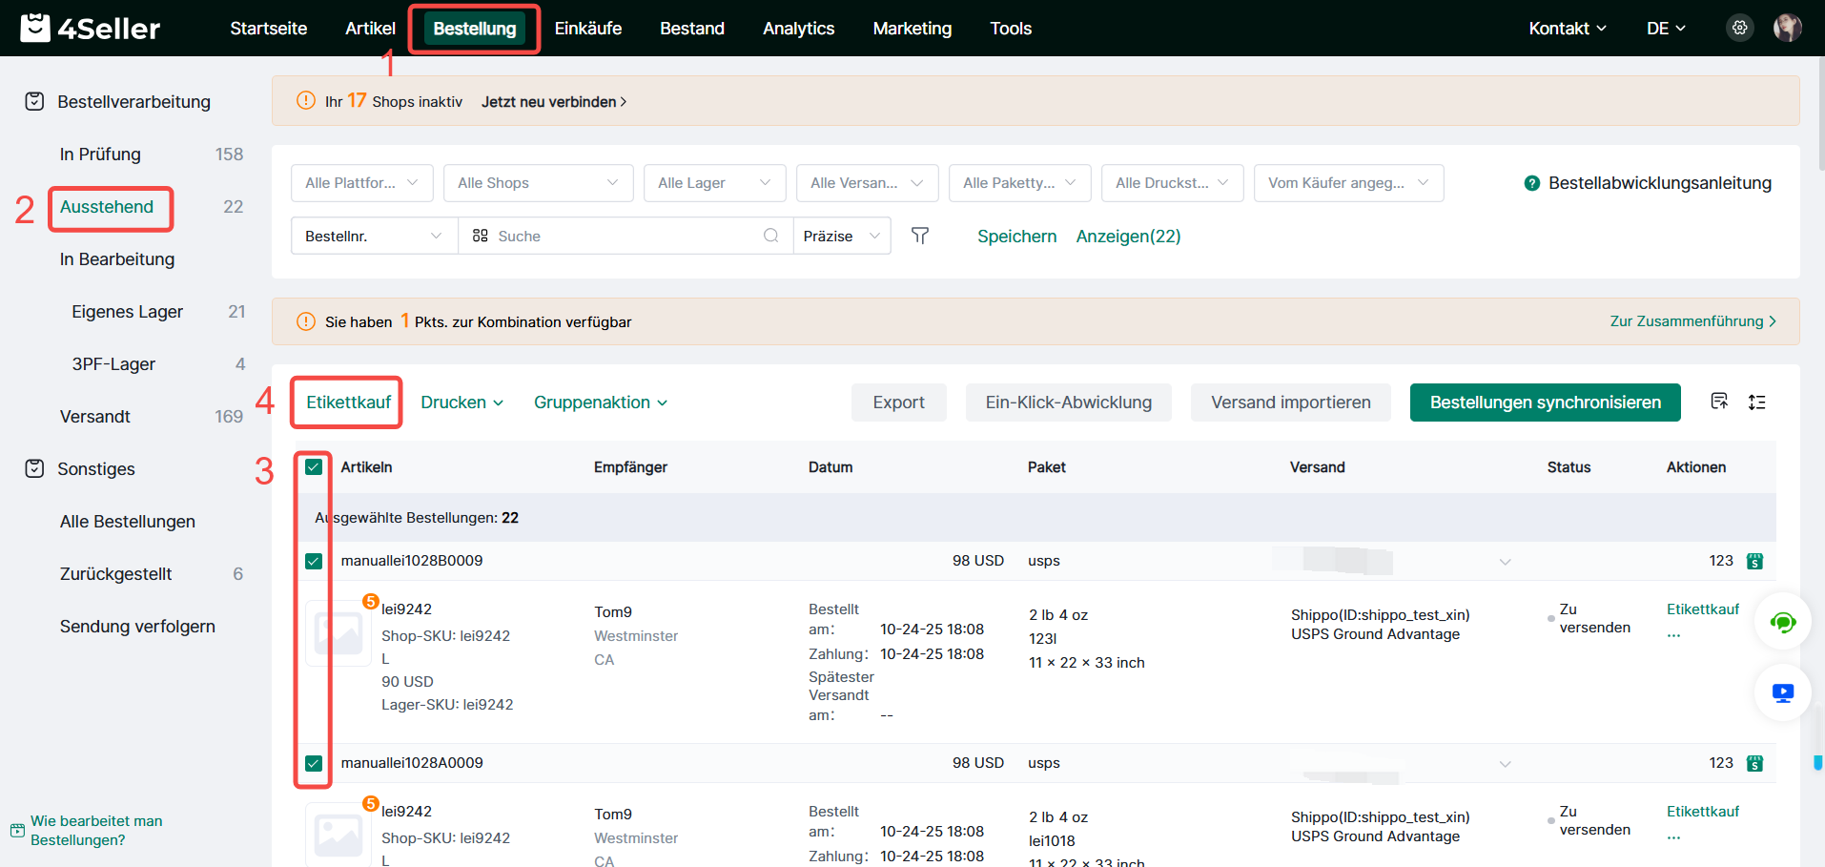Uncheck order manuallei1028B0009

click(x=314, y=561)
